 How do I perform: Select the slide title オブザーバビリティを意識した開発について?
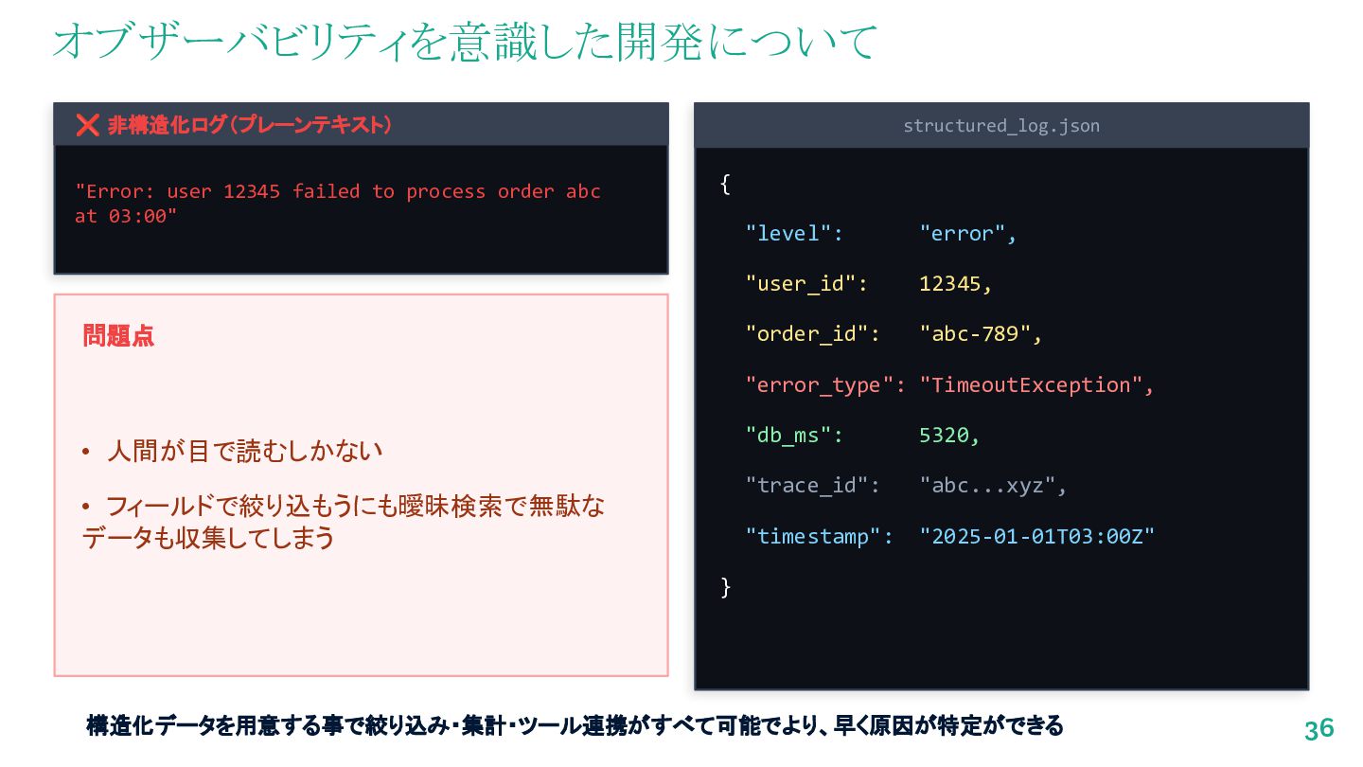click(465, 44)
